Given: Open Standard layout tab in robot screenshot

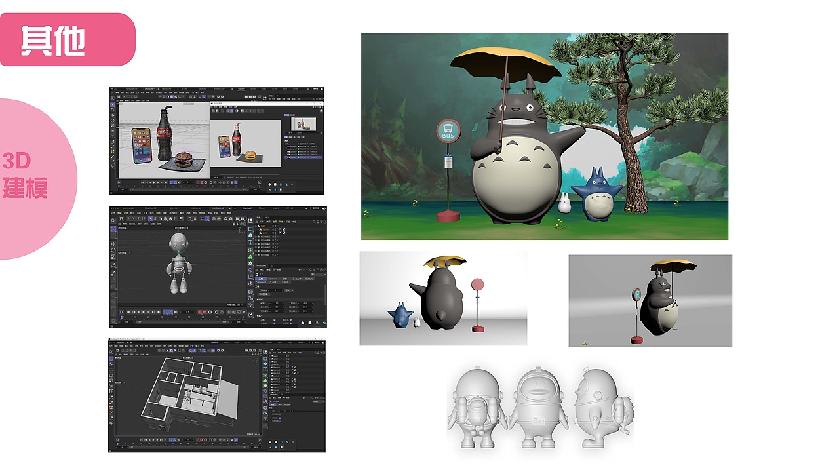Looking at the screenshot, I should tap(247, 208).
